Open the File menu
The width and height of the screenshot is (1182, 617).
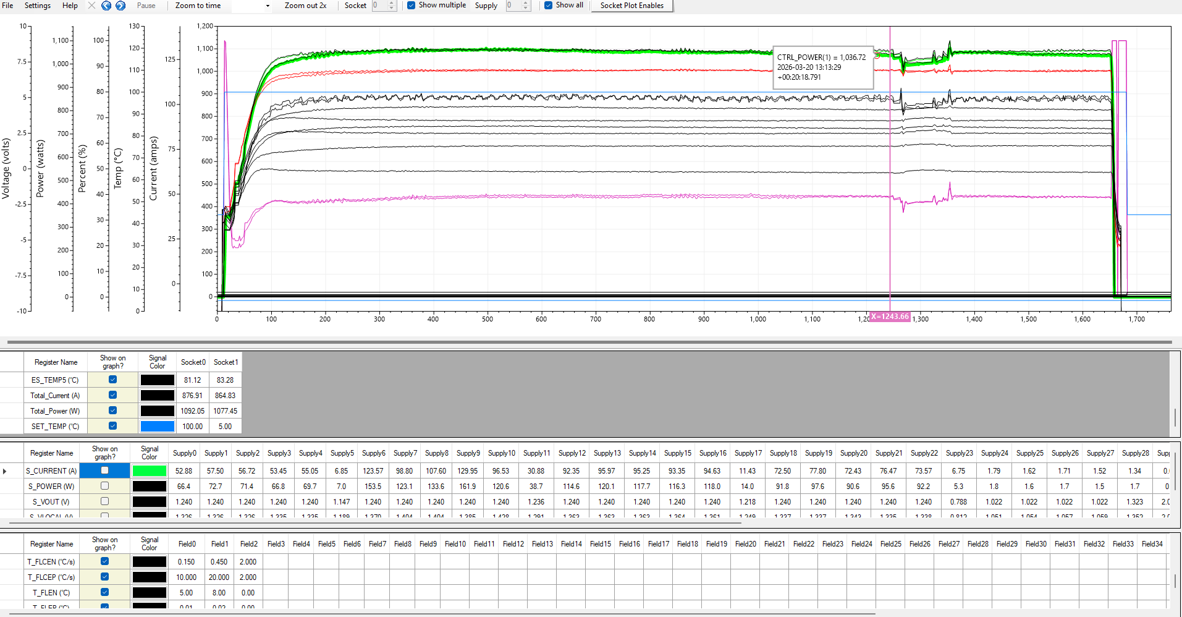7,6
